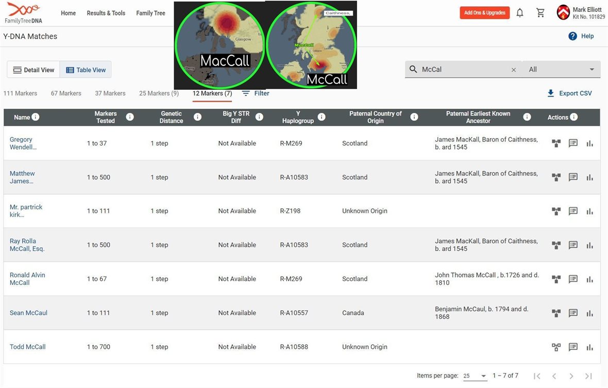This screenshot has height=388, width=608.
Task: Switch to Table View
Action: (86, 70)
